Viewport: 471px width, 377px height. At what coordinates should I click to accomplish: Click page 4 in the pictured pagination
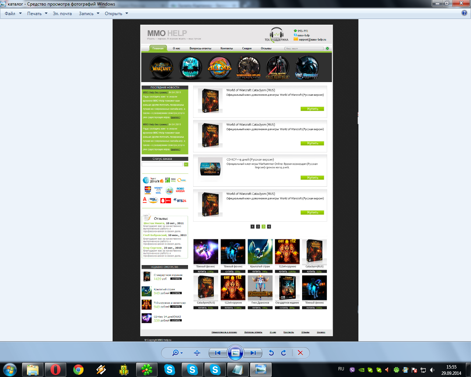click(x=269, y=226)
